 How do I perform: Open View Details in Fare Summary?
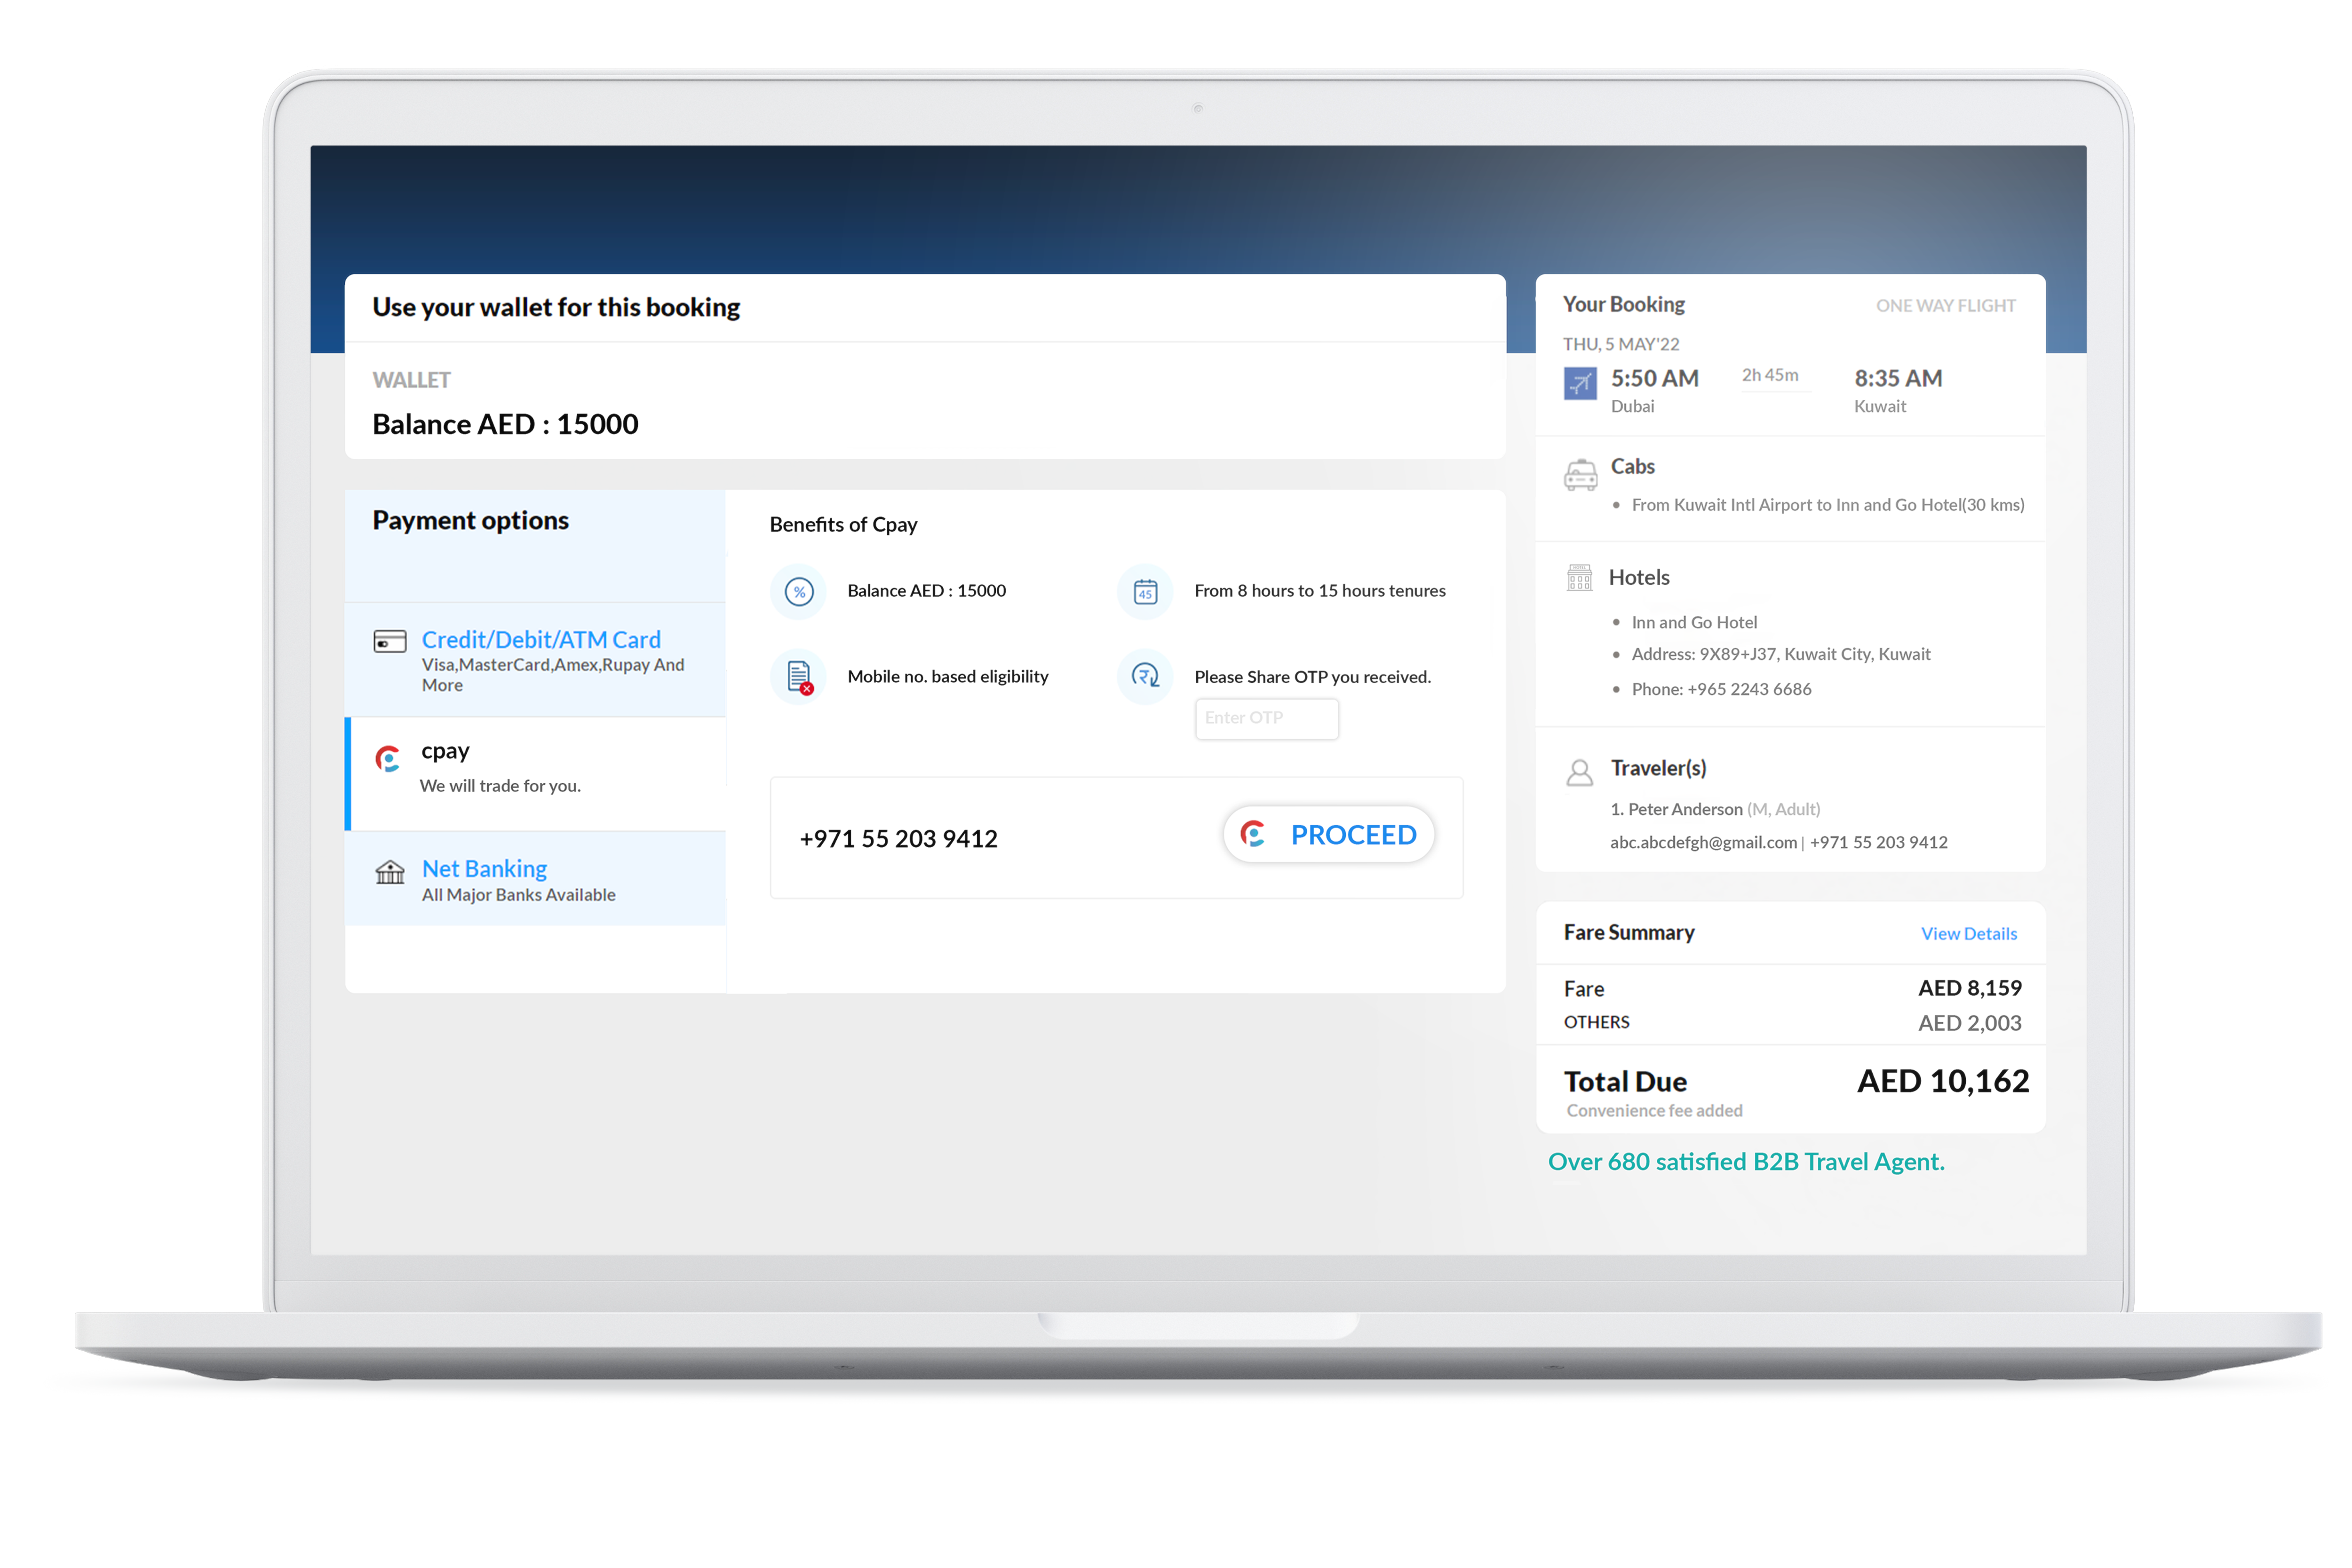[x=1968, y=934]
